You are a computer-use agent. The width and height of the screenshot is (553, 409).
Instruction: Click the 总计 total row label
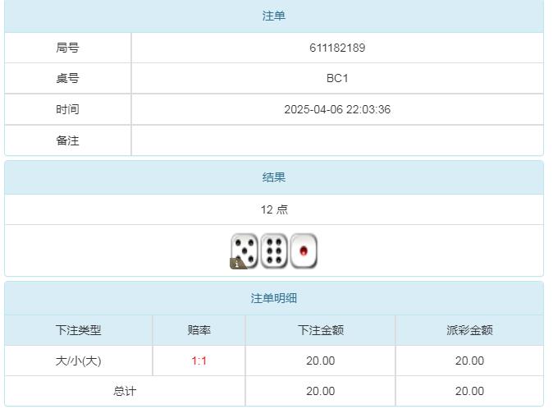coord(125,391)
